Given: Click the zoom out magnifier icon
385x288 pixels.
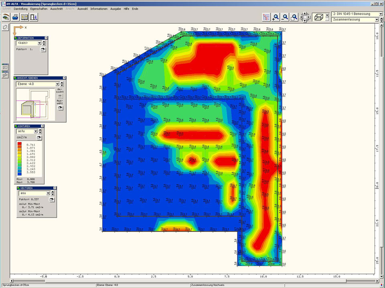Looking at the screenshot, I should [285, 17].
